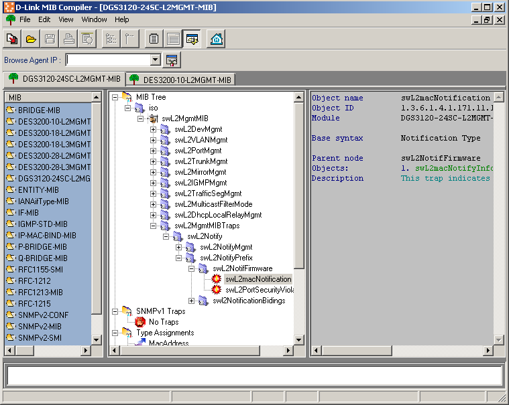509x405 pixels.
Task: Click the No Traps stop-hand icon
Action: [x=140, y=322]
